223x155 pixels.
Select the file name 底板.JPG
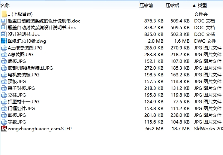coord(17,61)
